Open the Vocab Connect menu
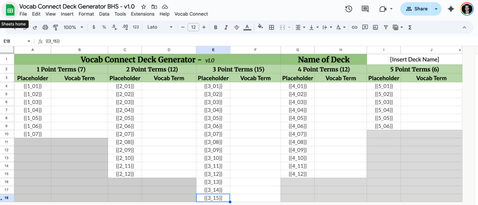Viewport: 478px width, 205px height. click(x=191, y=14)
